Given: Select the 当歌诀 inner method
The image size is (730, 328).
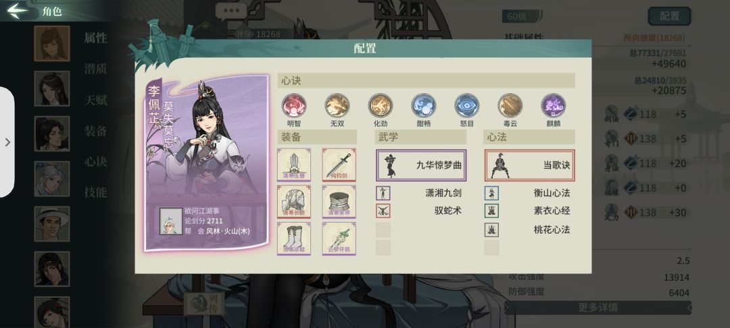Looking at the screenshot, I should coord(530,165).
